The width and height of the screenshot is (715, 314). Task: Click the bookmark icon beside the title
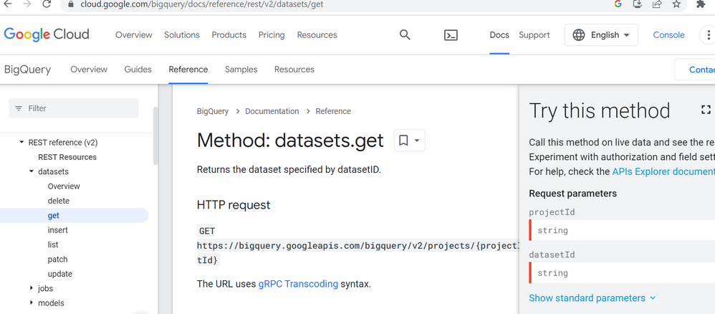pyautogui.click(x=403, y=141)
